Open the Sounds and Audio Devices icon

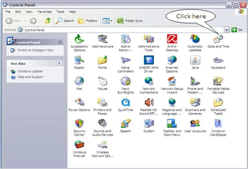click(x=103, y=128)
